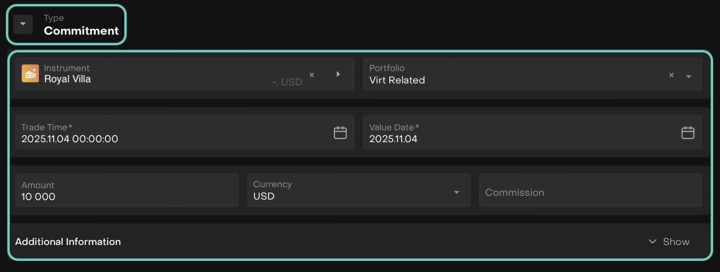Expand Additional Information using the chevron
720x272 pixels.
(652, 242)
